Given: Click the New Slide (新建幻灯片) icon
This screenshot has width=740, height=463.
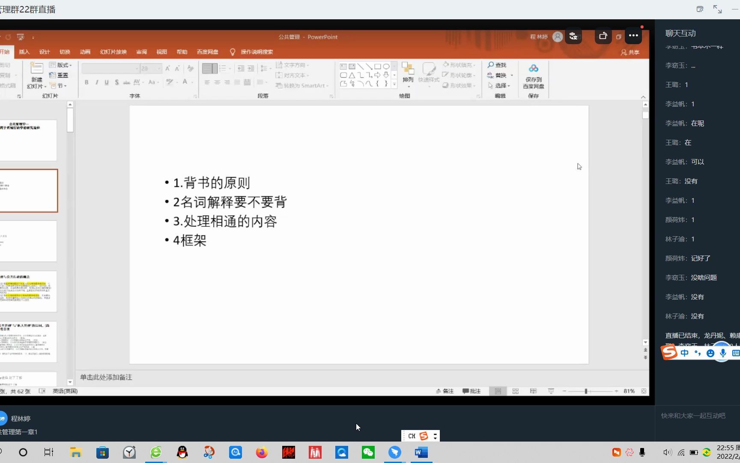Looking at the screenshot, I should (x=36, y=69).
